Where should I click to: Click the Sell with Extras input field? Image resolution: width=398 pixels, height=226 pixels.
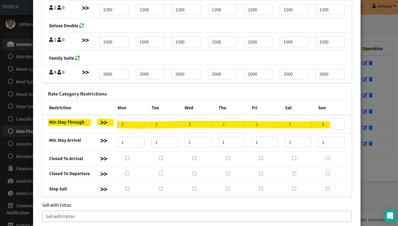click(x=197, y=216)
